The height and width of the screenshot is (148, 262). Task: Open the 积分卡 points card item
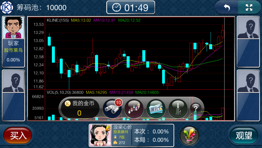point(156,108)
